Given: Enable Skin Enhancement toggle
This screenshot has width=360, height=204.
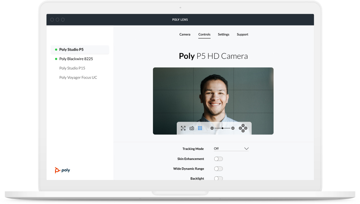Looking at the screenshot, I should click(219, 159).
